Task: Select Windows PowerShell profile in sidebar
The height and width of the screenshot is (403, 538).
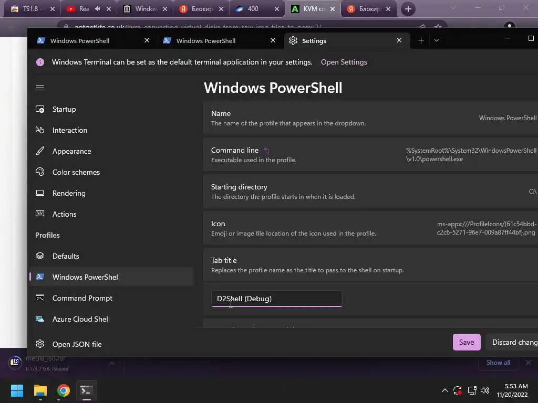Action: pos(111,277)
